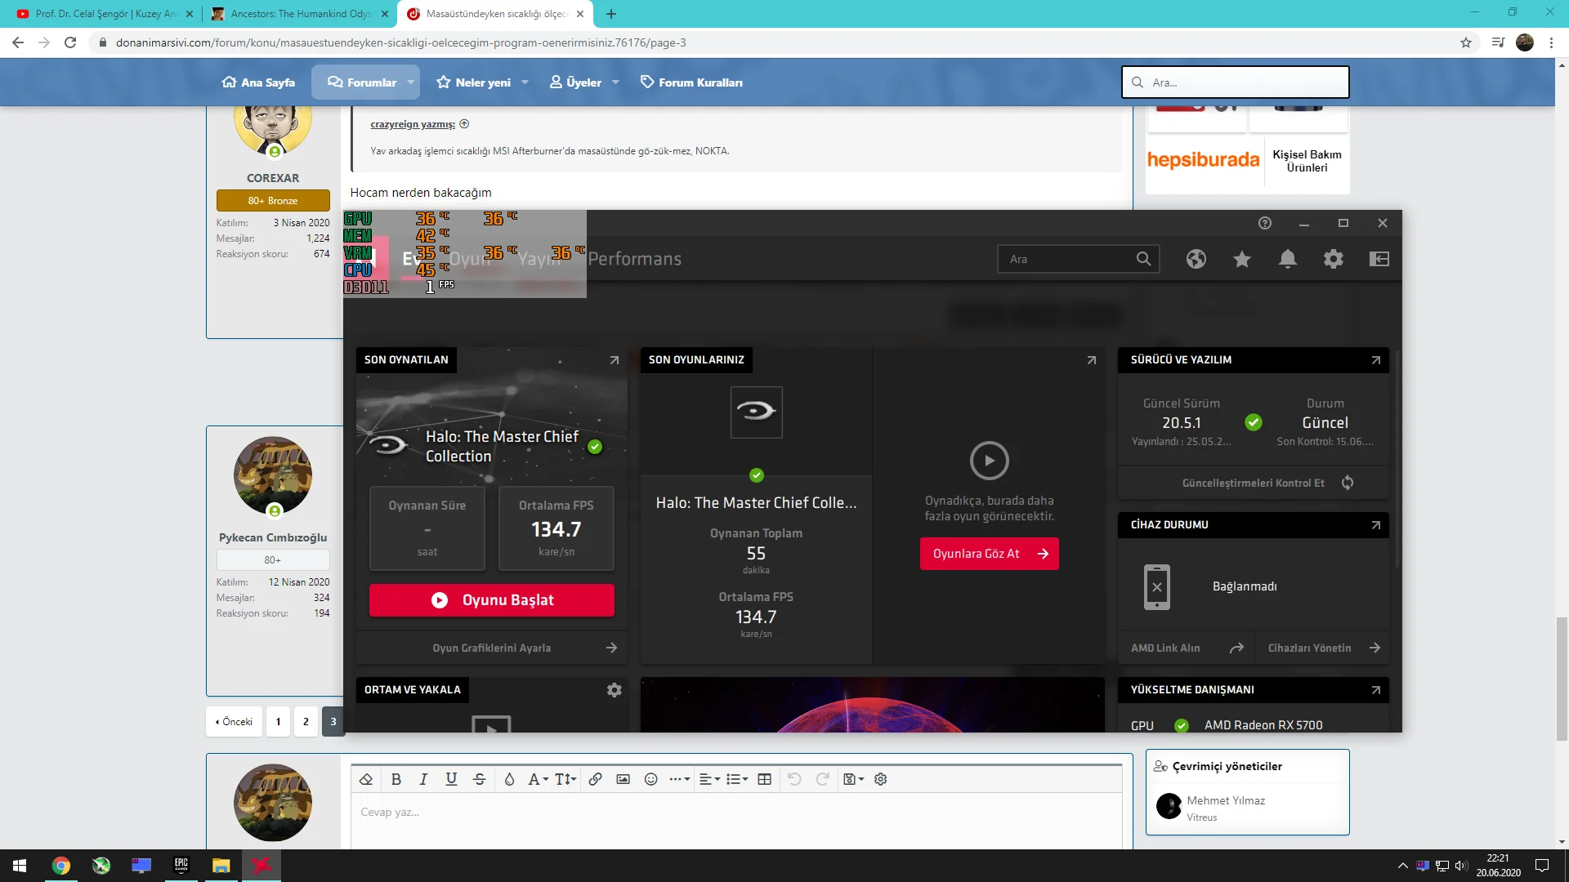The height and width of the screenshot is (882, 1569).
Task: Toggle italic formatting in reply editor
Action: 423,779
